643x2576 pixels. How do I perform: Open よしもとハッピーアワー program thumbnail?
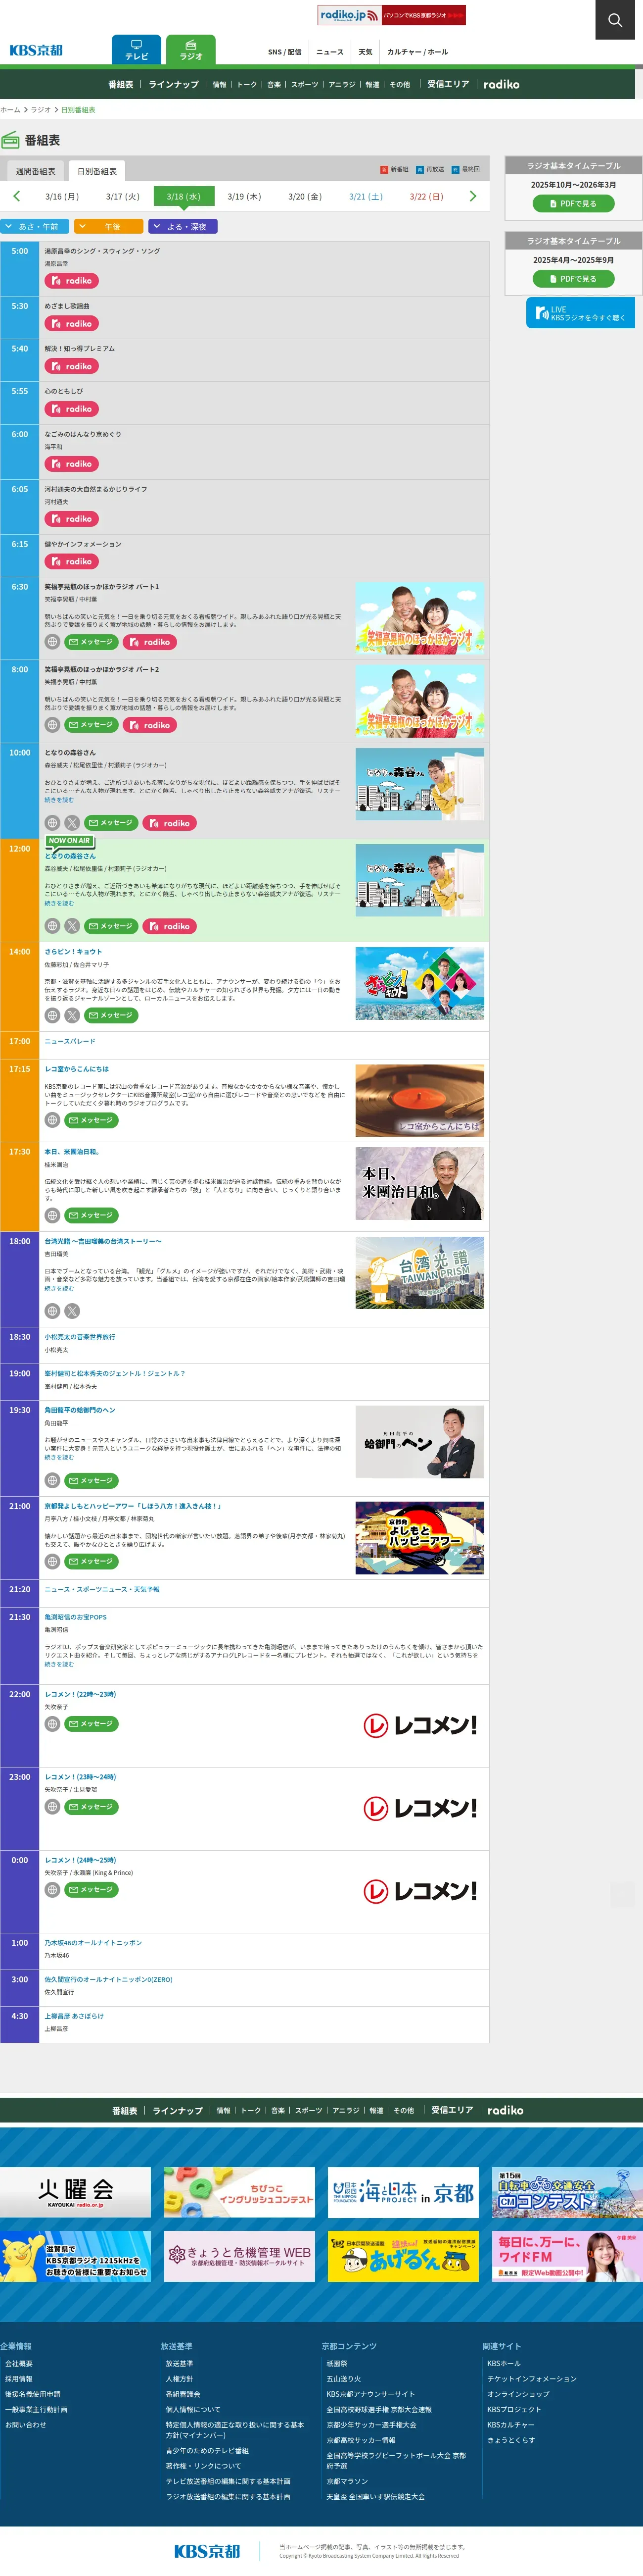tap(419, 1537)
